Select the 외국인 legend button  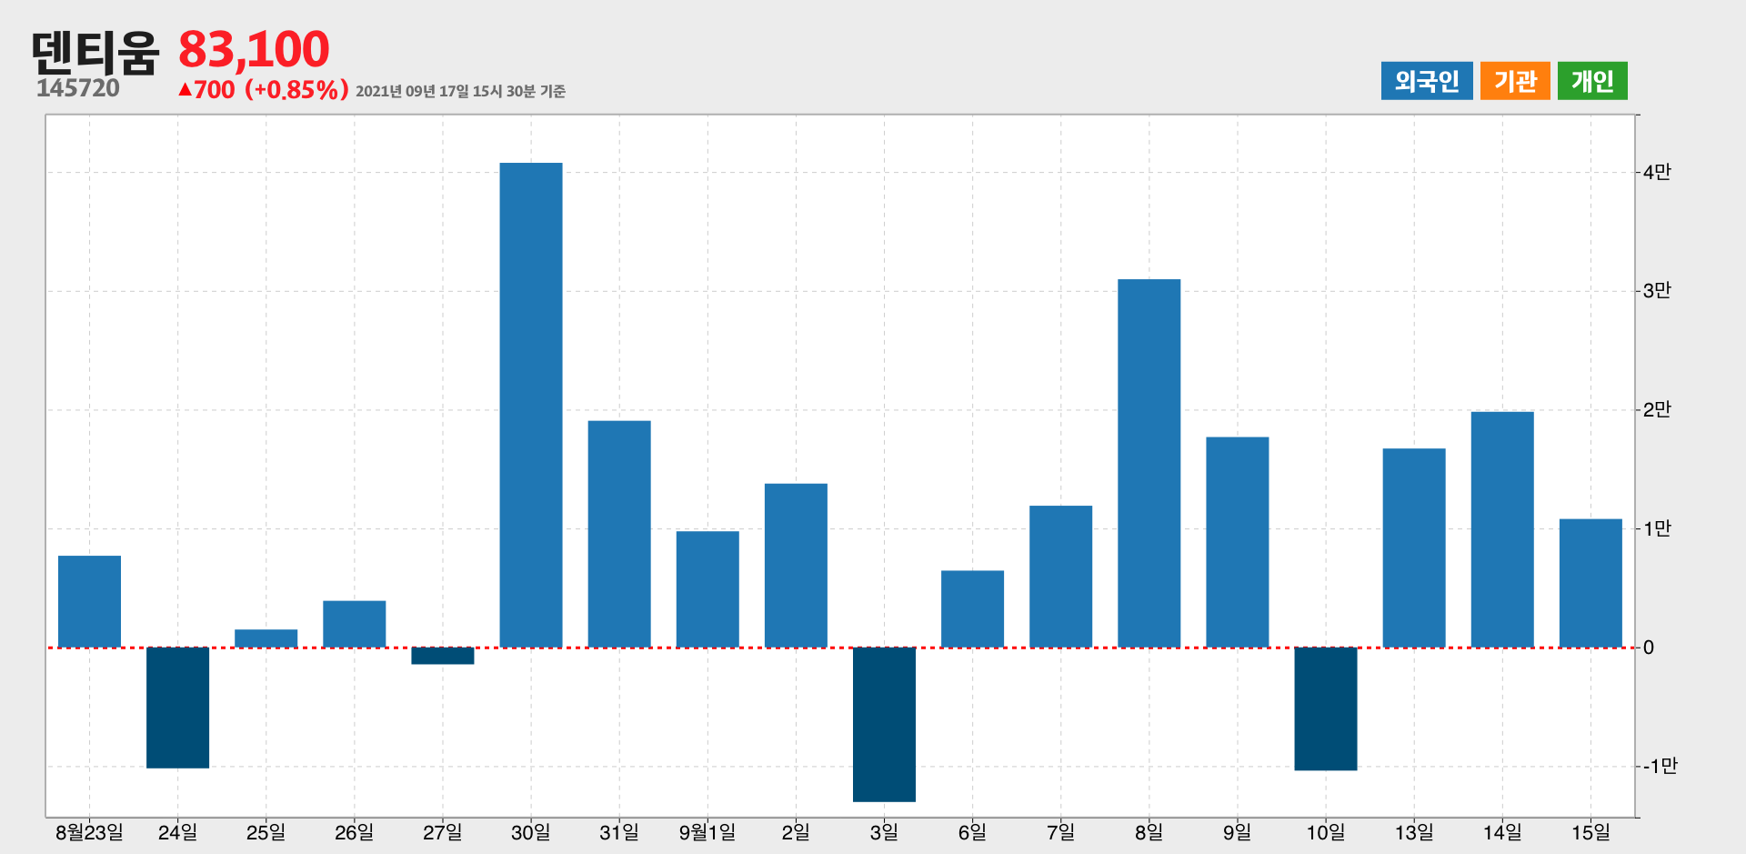coord(1427,81)
